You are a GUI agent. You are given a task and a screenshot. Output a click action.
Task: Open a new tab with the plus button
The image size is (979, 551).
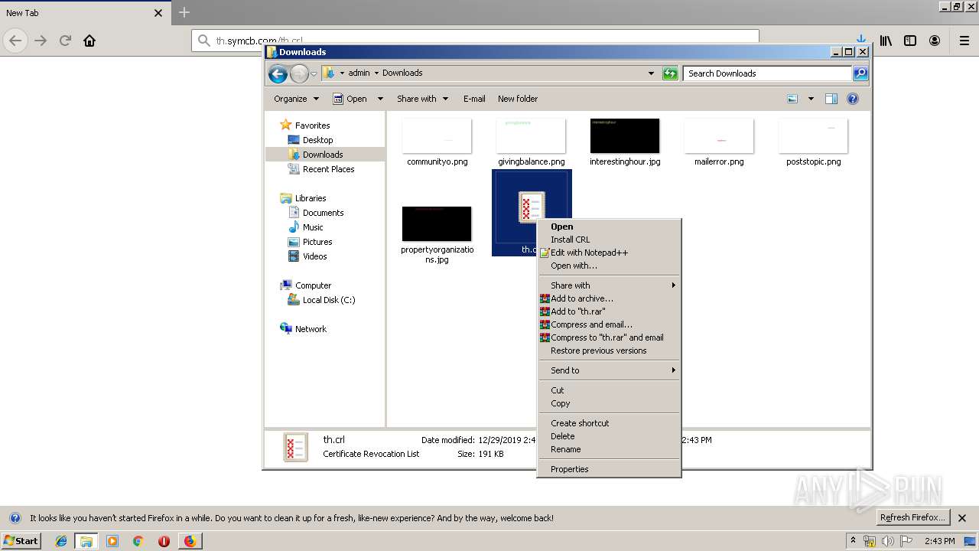pyautogui.click(x=184, y=12)
